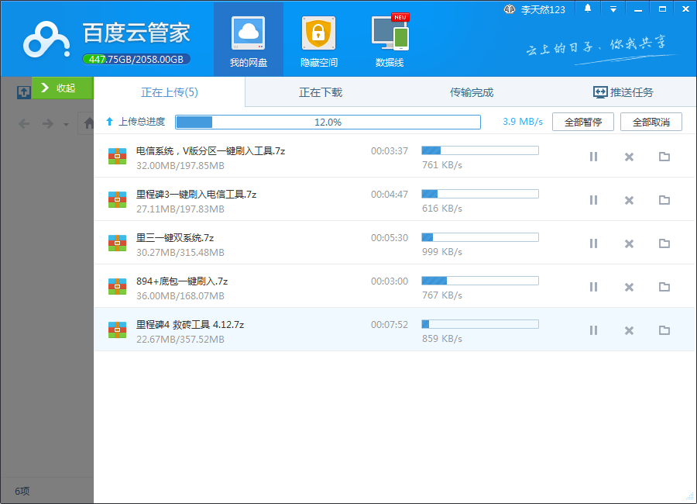Viewport: 697px width, 504px height.
Task: Open the navigation history dropdown arrow
Action: (66, 125)
